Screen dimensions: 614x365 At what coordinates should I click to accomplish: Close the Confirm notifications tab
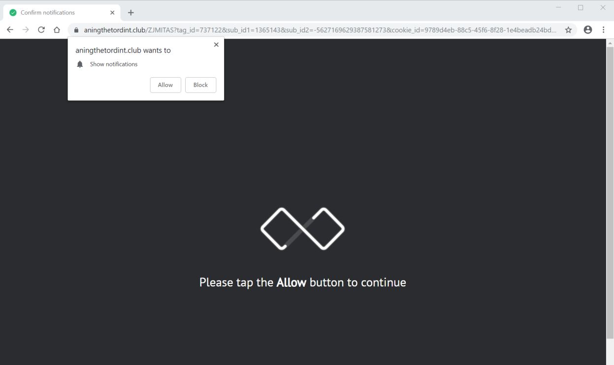coord(112,13)
